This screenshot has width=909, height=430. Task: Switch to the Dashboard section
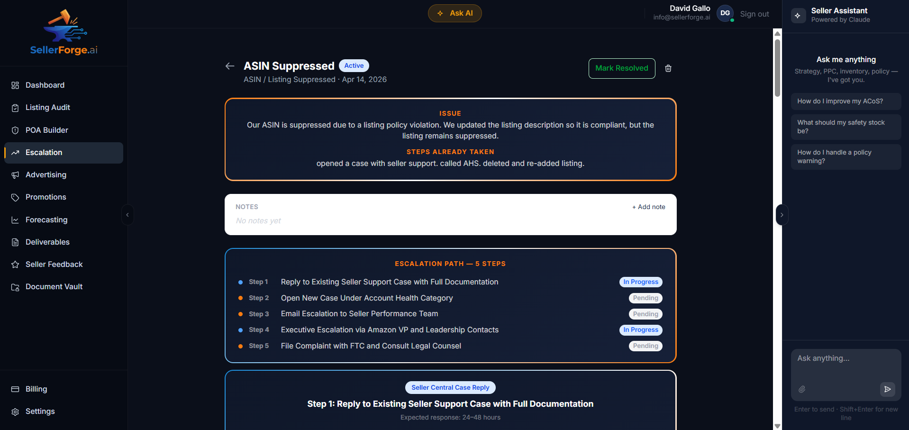[45, 85]
